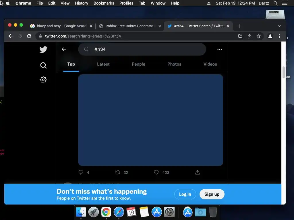Share this page from the address bar
The height and width of the screenshot is (220, 294).
tap(249, 36)
